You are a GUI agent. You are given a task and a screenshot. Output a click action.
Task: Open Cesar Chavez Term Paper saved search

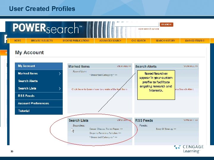coord(106,129)
